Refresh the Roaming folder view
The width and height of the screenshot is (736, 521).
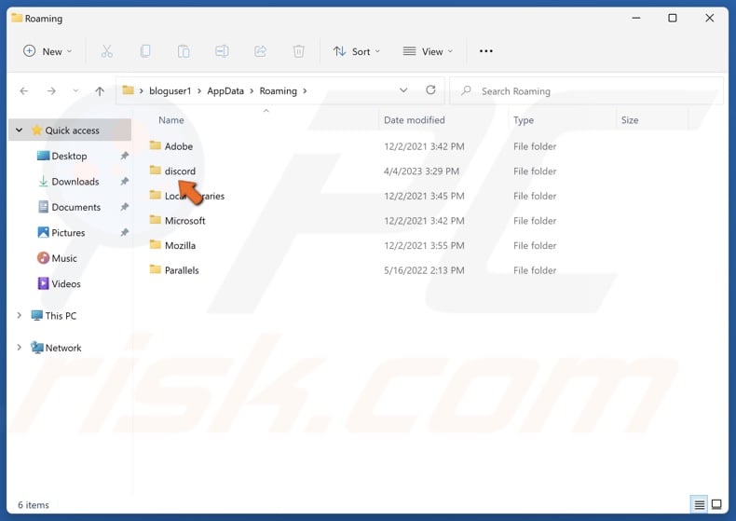(x=430, y=89)
